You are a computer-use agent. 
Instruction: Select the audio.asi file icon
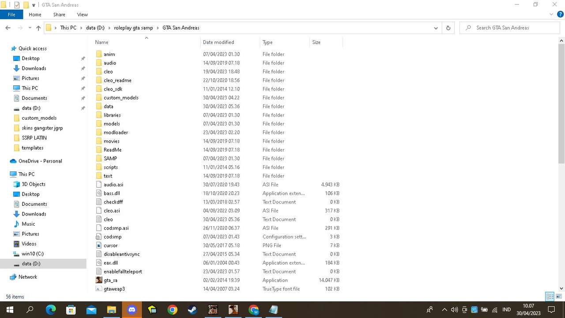(99, 185)
